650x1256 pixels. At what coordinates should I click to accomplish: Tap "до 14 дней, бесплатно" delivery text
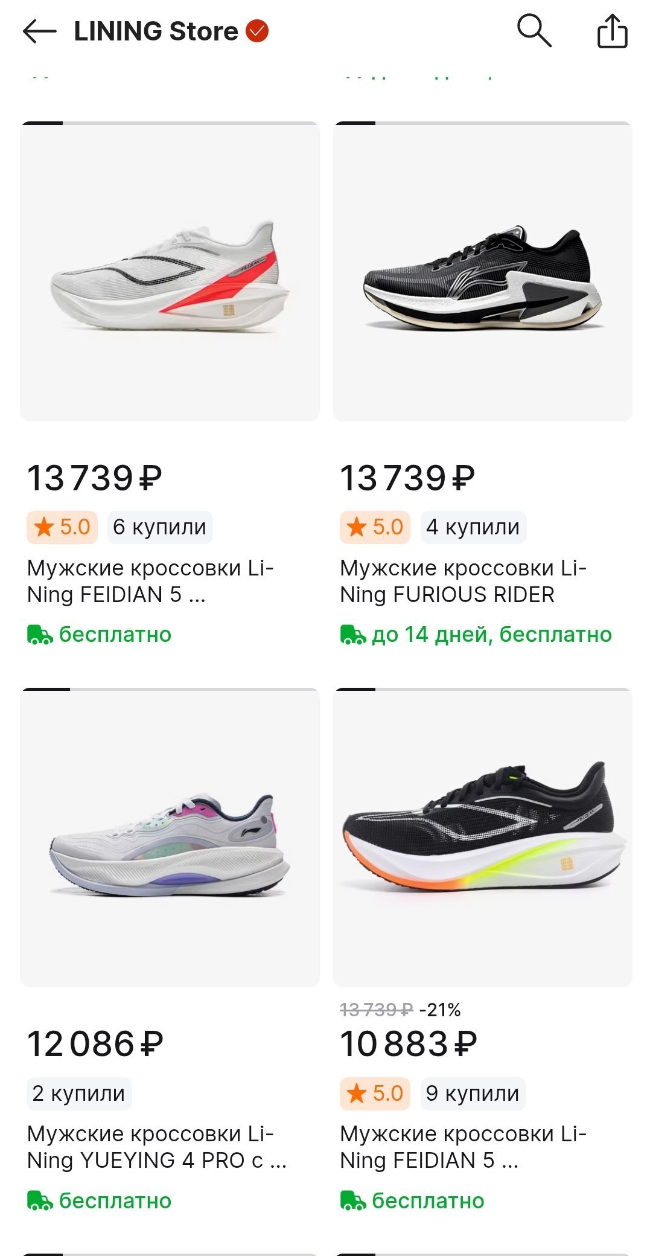coord(491,635)
